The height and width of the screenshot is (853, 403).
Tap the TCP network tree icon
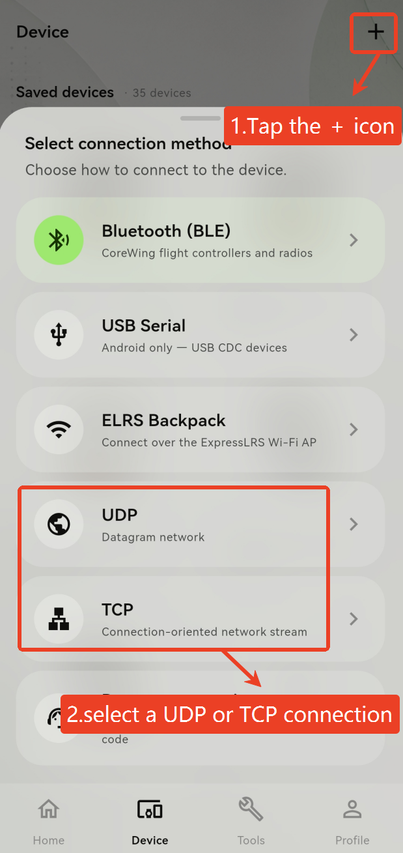tap(59, 618)
